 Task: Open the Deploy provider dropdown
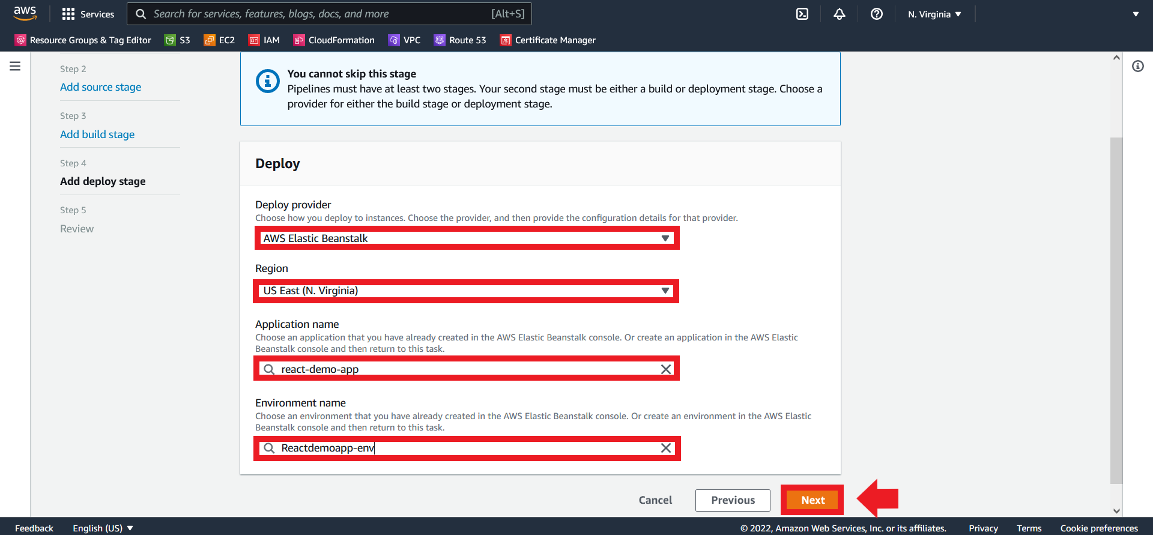(x=467, y=238)
